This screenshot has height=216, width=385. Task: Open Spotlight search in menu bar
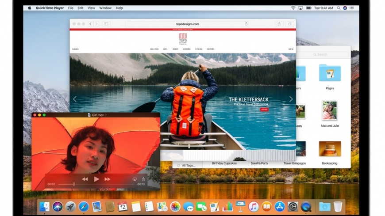tap(339, 8)
